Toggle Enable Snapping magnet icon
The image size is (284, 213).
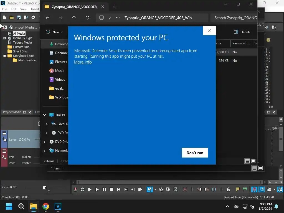(254, 189)
